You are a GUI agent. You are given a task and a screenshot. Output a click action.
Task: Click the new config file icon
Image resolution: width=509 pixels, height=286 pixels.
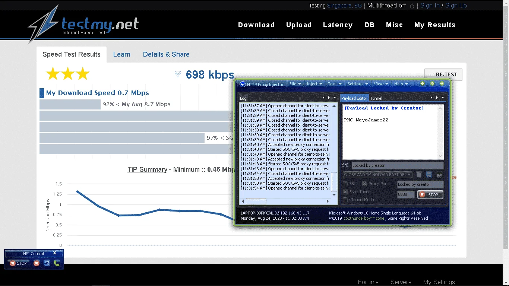tap(419, 175)
